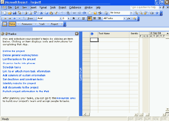Open the Collaborate menu
This screenshot has width=169, height=121.
[x=75, y=8]
